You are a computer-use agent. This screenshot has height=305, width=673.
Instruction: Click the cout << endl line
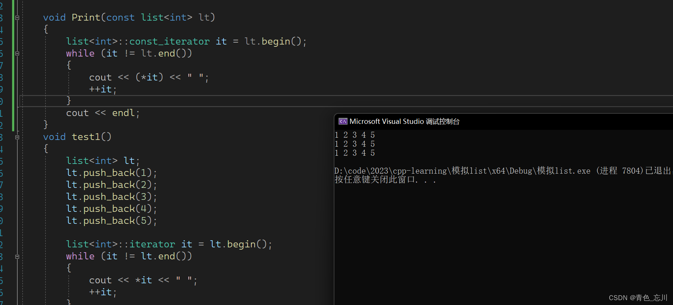point(103,113)
